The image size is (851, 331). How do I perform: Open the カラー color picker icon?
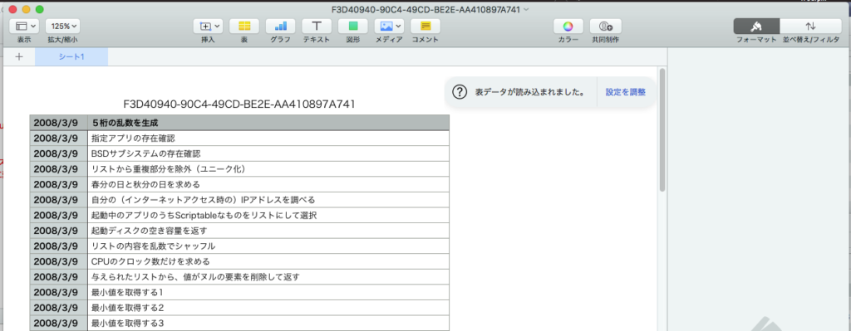(x=568, y=26)
